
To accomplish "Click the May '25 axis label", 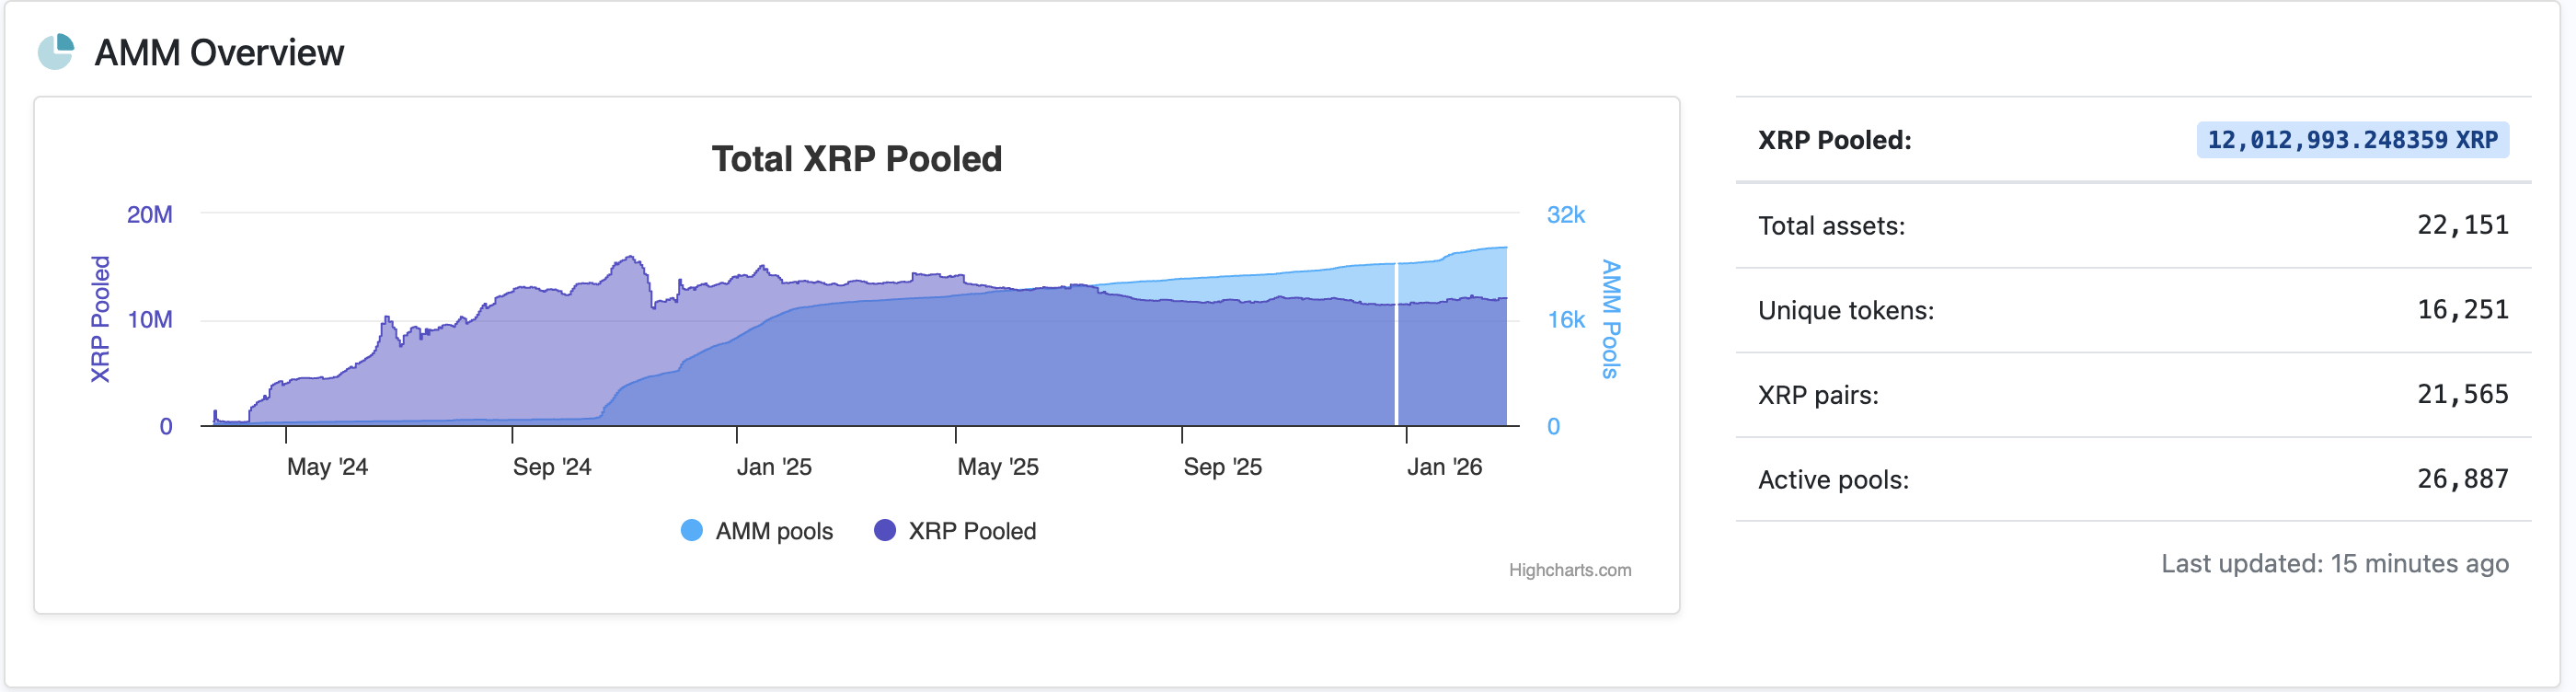I will tap(997, 467).
